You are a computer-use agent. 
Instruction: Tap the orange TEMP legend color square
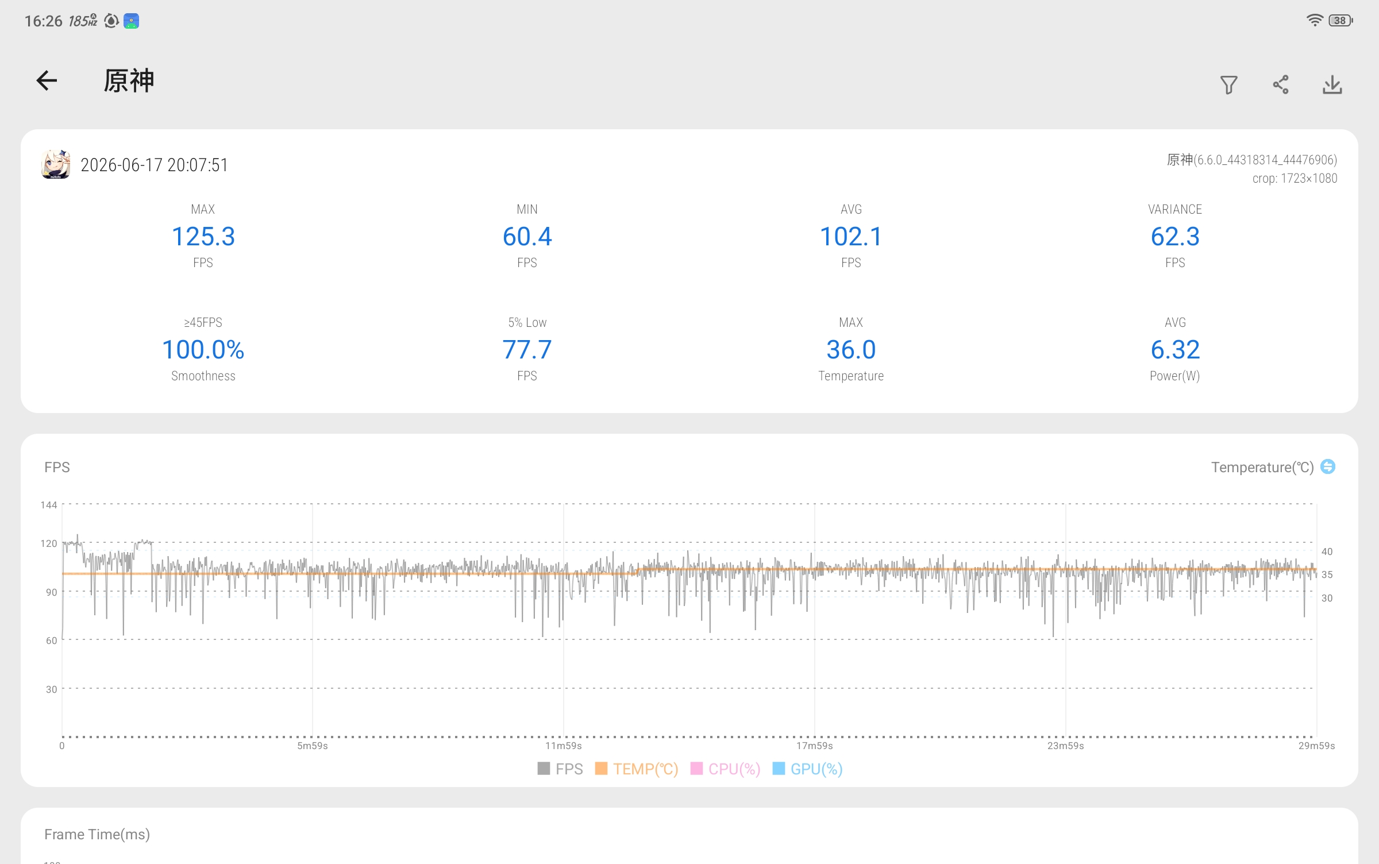(x=601, y=768)
